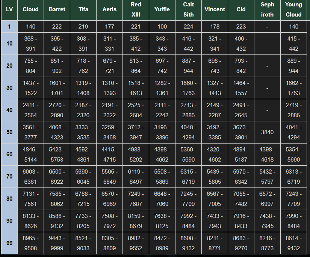Screen dimensions: 310x257
Task: Select the level 20 row label
Action: pos(9,66)
